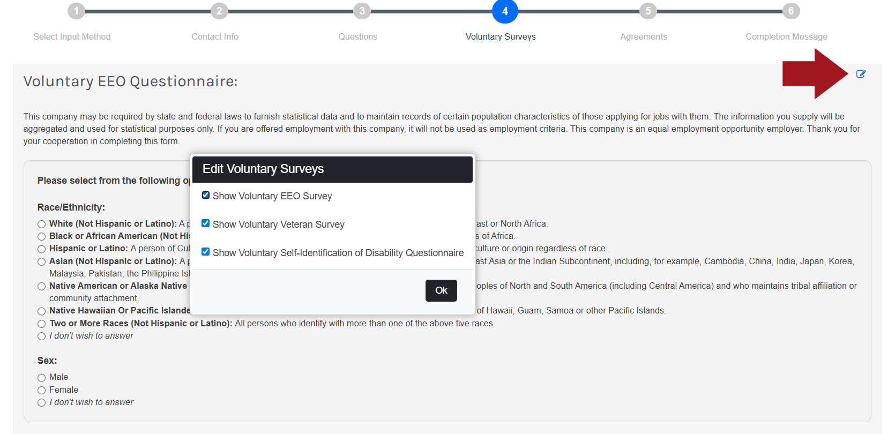Select Hispanic or Latino radio option
This screenshot has width=895, height=434.
pyautogui.click(x=42, y=249)
